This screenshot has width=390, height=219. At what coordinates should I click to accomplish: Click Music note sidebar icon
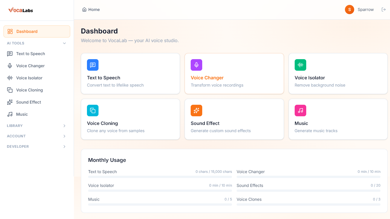(10, 114)
